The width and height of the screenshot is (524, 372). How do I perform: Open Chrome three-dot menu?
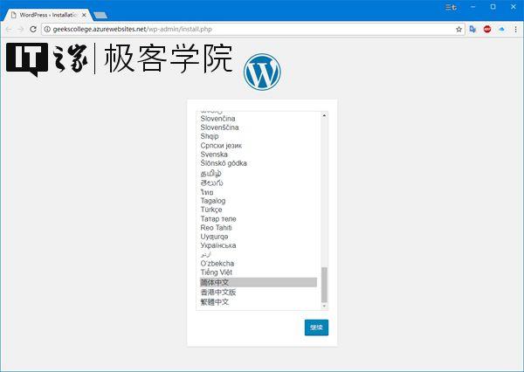(x=515, y=30)
